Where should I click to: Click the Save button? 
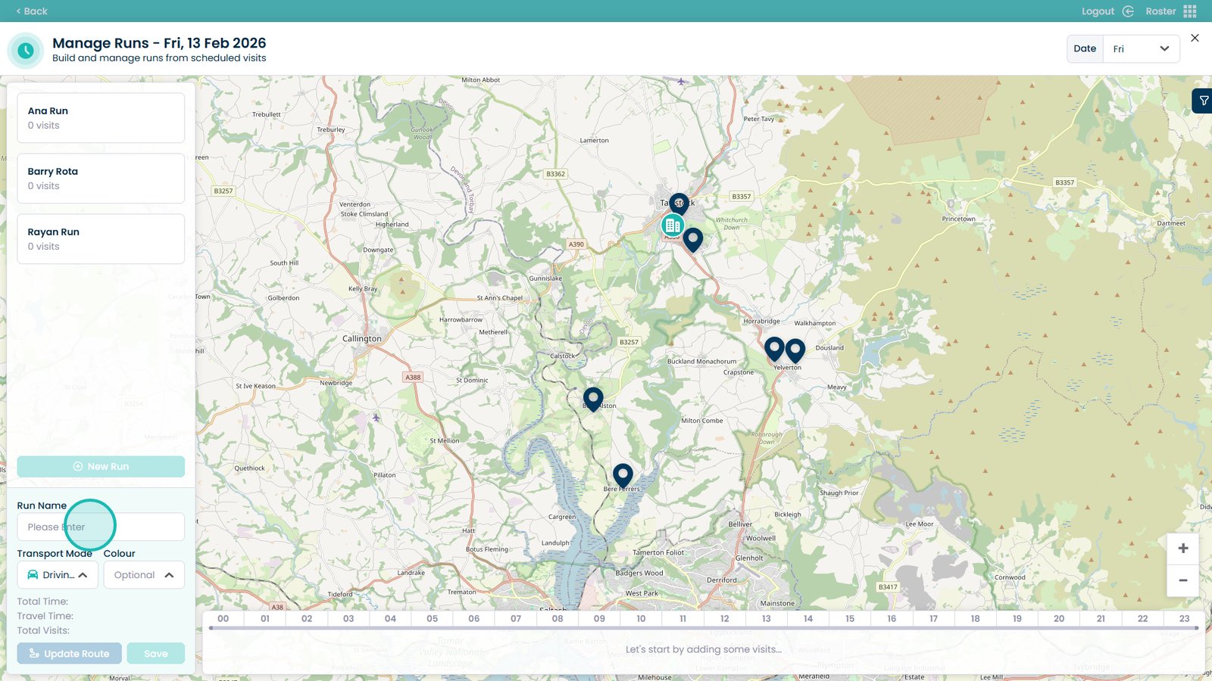155,654
